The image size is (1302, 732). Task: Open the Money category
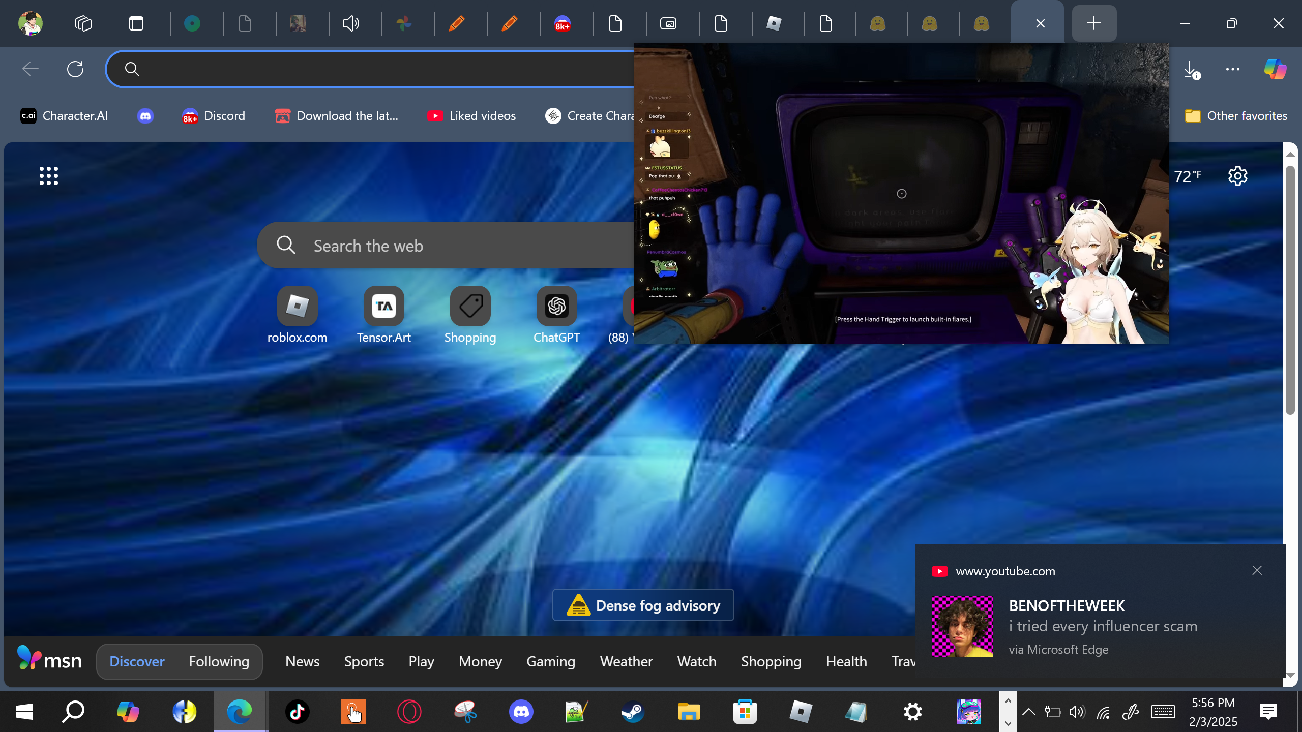(481, 661)
